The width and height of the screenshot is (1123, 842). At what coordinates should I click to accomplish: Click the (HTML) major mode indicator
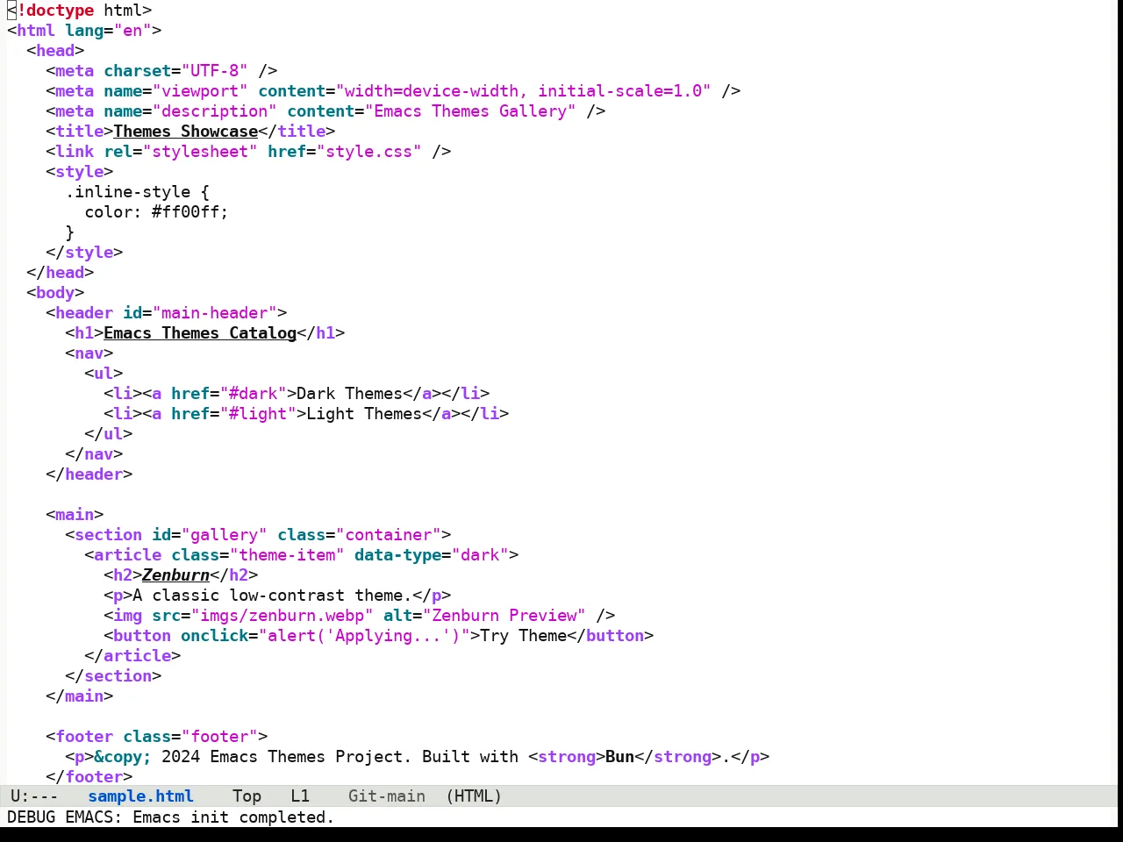coord(474,796)
